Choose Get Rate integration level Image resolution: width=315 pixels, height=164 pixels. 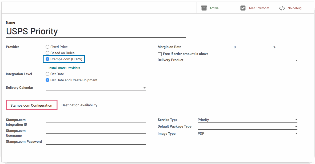[47, 74]
